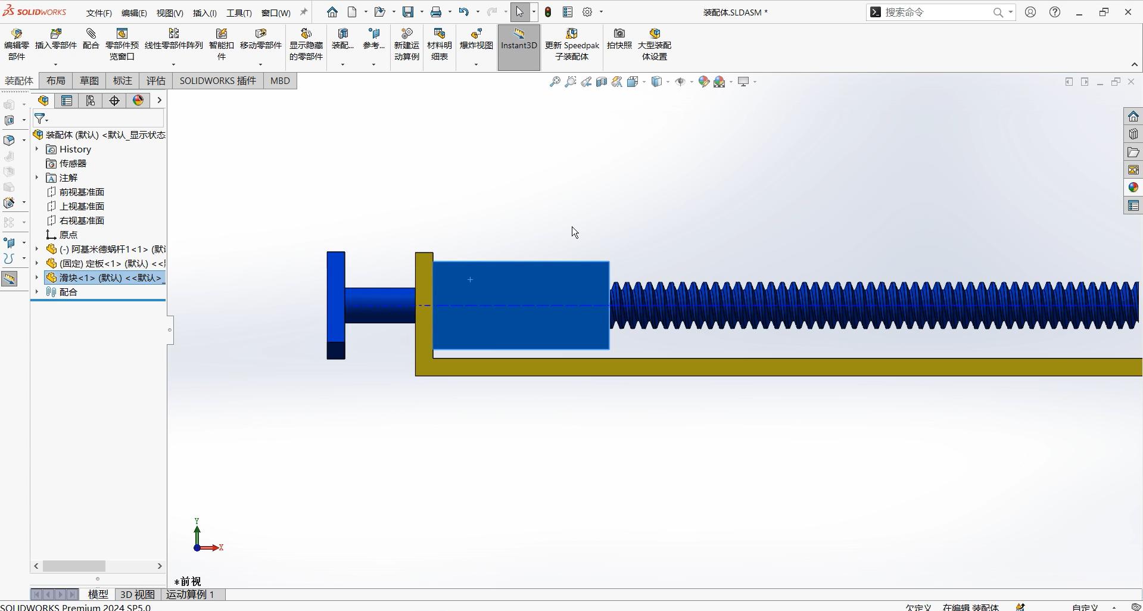
Task: Expand the 配合 mates folder
Action: (37, 292)
